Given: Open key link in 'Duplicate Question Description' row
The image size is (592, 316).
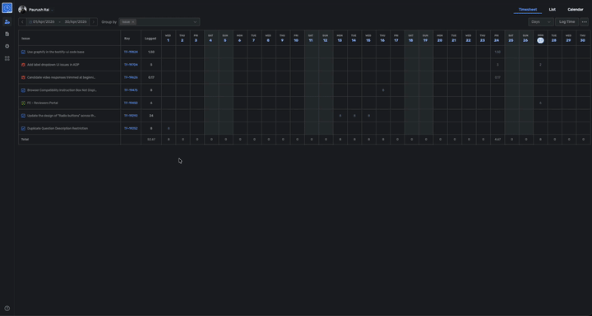Looking at the screenshot, I should [131, 128].
